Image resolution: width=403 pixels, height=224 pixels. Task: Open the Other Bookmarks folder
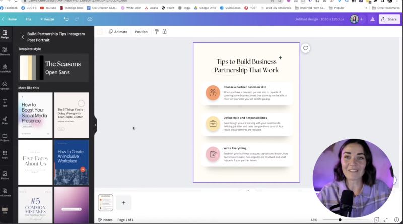(386, 8)
